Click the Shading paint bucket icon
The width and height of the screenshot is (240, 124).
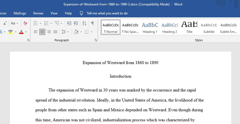(76, 32)
